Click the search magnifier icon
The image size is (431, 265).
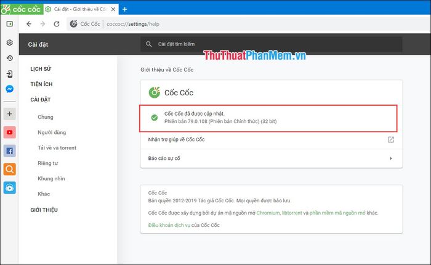click(x=149, y=44)
